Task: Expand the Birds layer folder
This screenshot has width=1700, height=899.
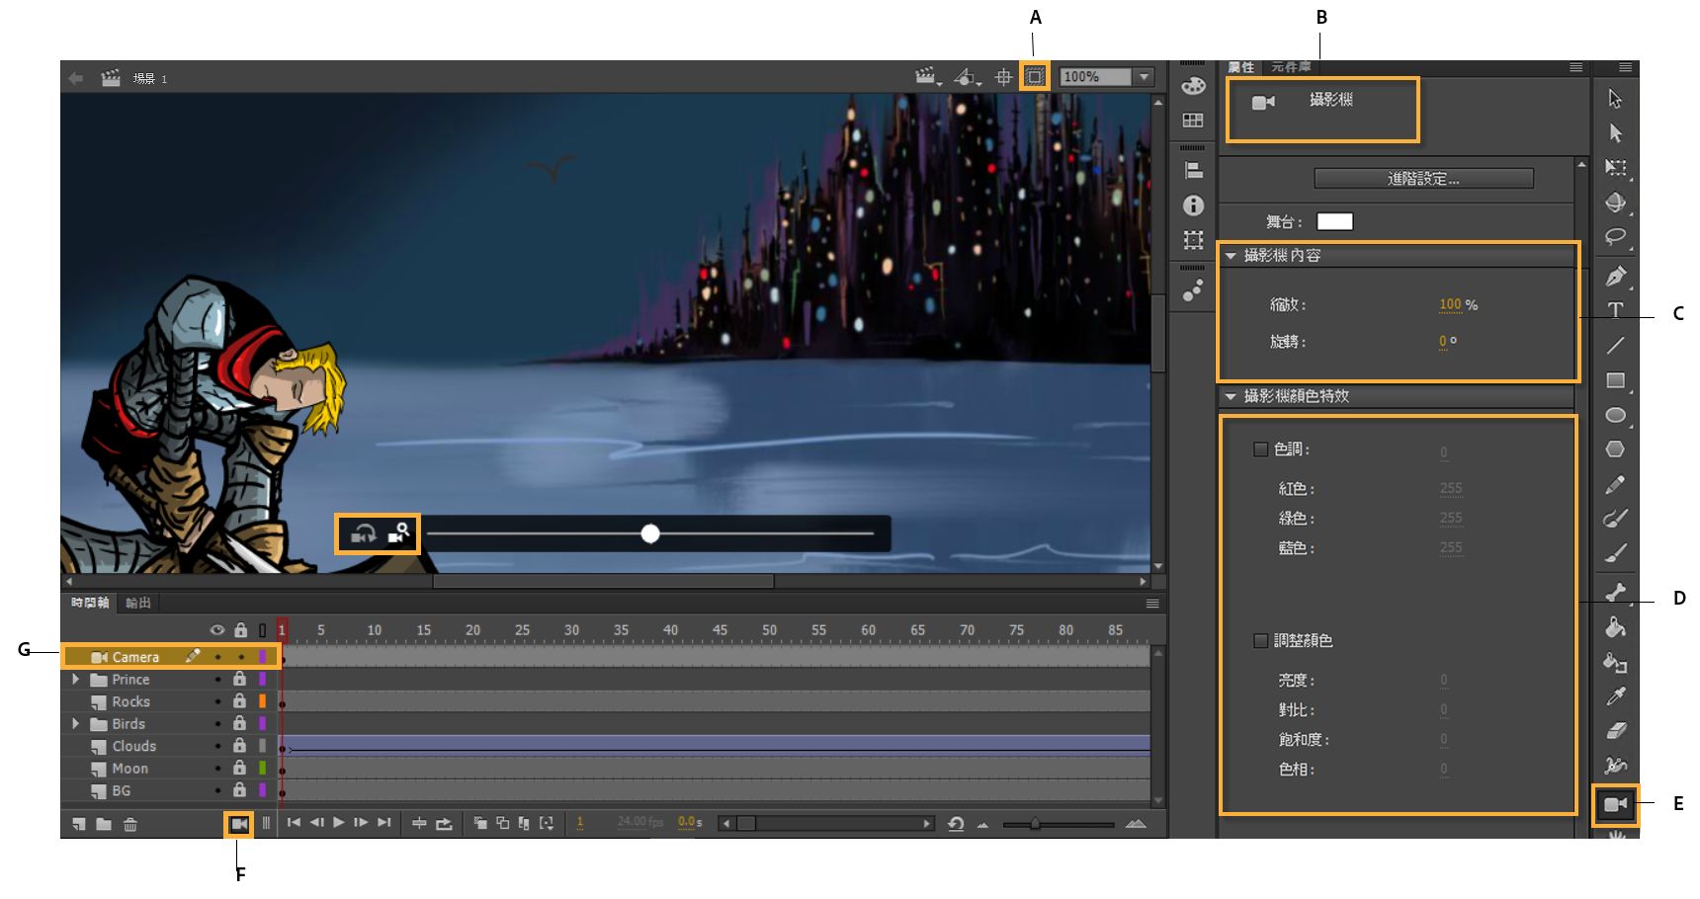Action: click(75, 724)
